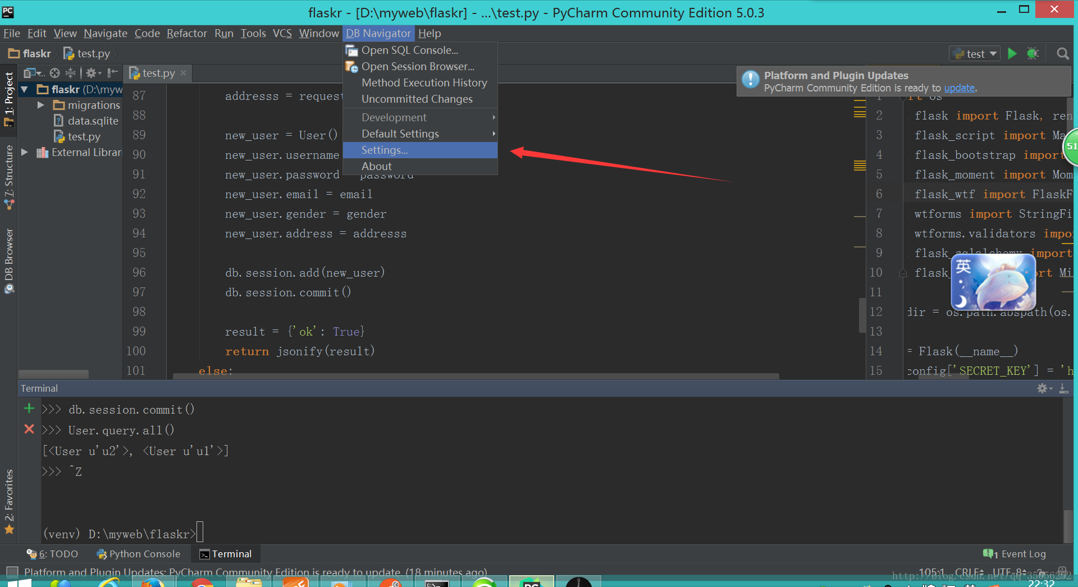Add new terminal session with plus icon
Screen dimensions: 1078x587
click(x=29, y=409)
